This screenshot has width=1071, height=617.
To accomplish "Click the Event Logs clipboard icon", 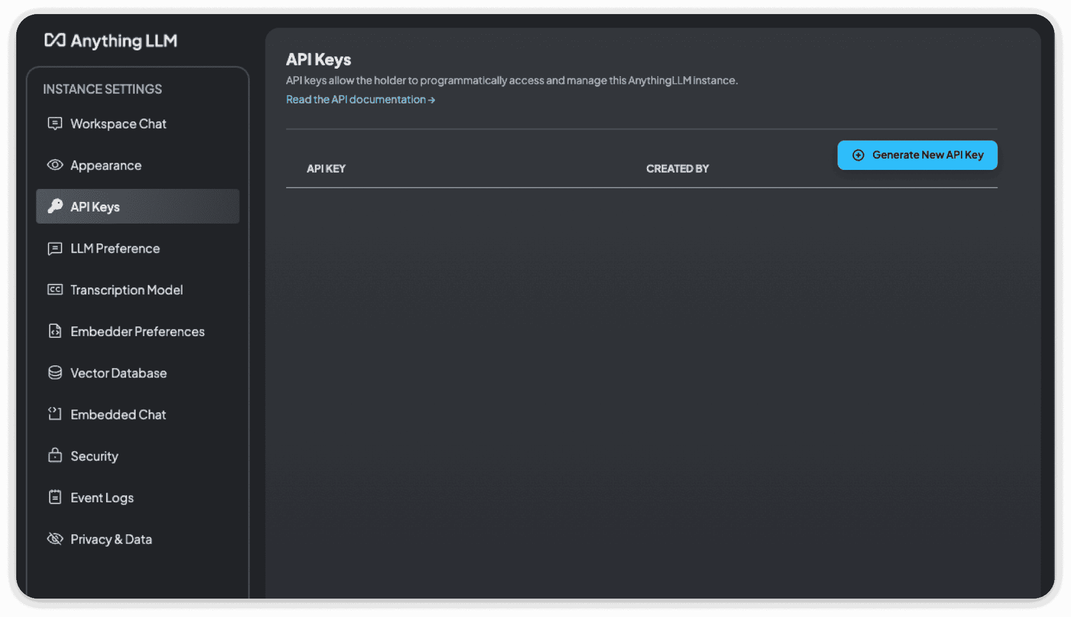I will 55,497.
